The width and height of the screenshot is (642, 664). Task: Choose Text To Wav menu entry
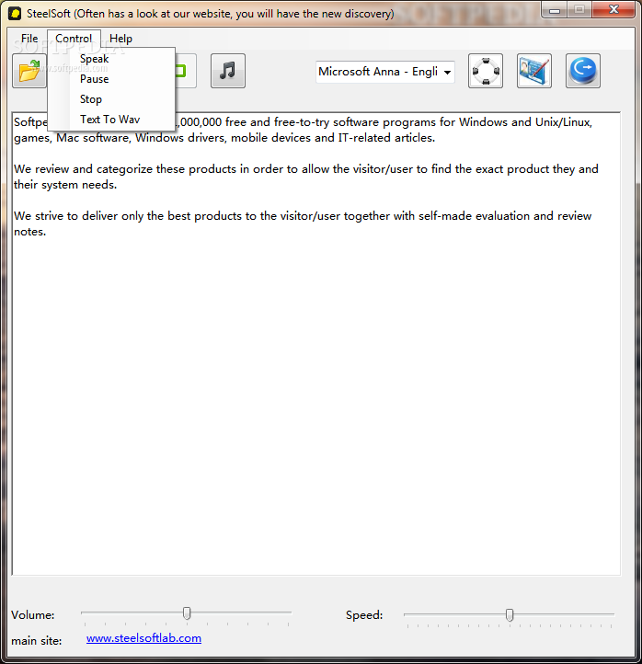[111, 120]
